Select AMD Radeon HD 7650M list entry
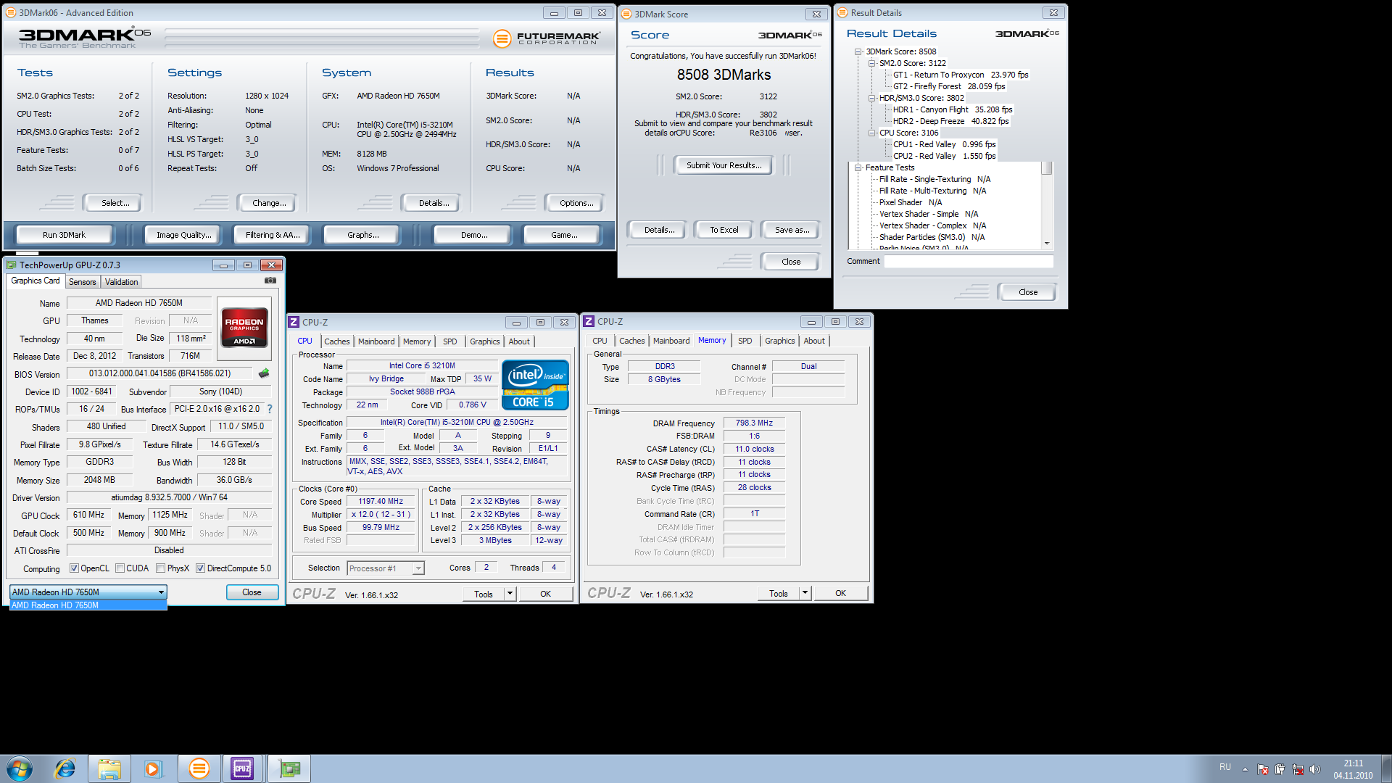1392x783 pixels. (x=88, y=605)
